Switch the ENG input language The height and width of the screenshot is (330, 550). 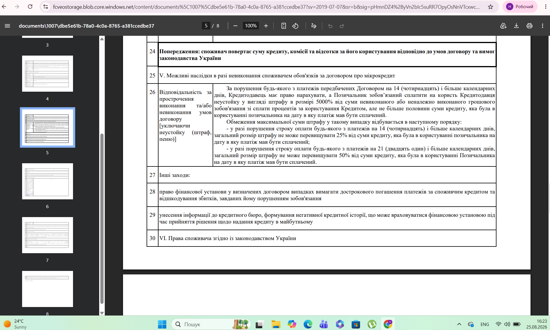pyautogui.click(x=485, y=324)
